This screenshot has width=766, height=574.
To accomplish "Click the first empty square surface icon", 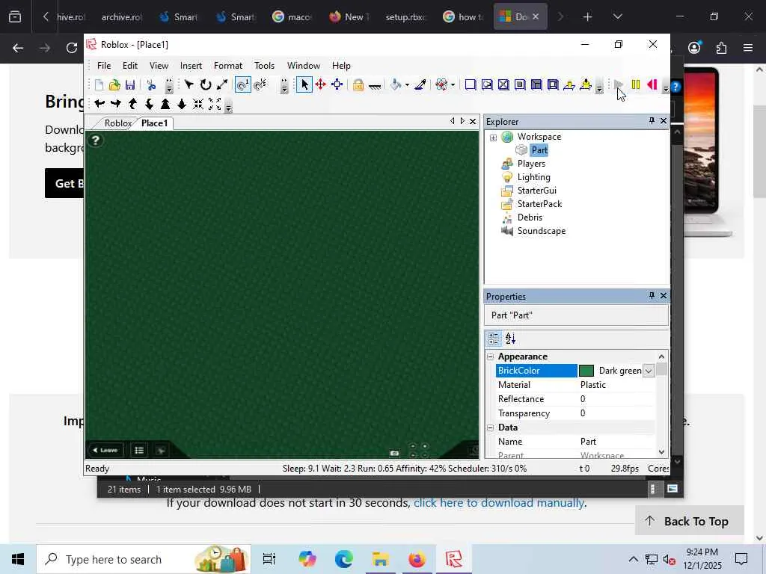I will click(x=471, y=85).
